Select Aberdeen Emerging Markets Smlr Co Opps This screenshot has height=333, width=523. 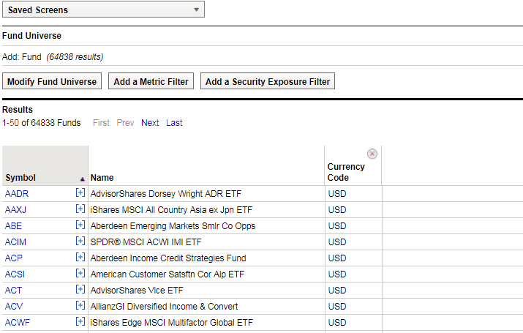point(173,226)
